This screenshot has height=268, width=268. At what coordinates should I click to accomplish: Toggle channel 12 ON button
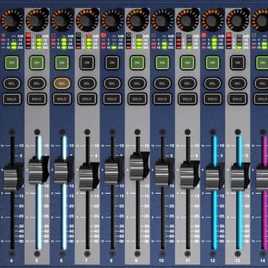click(212, 63)
